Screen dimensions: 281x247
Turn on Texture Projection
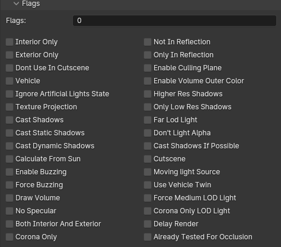pos(9,107)
